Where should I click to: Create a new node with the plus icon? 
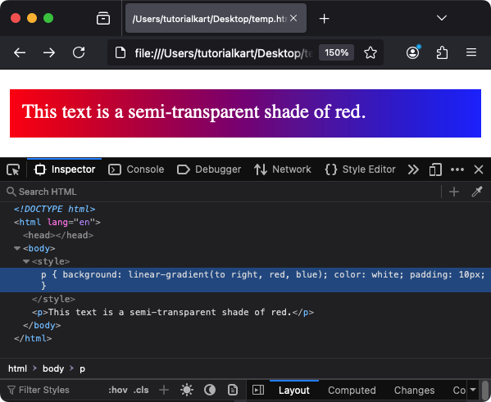[454, 192]
